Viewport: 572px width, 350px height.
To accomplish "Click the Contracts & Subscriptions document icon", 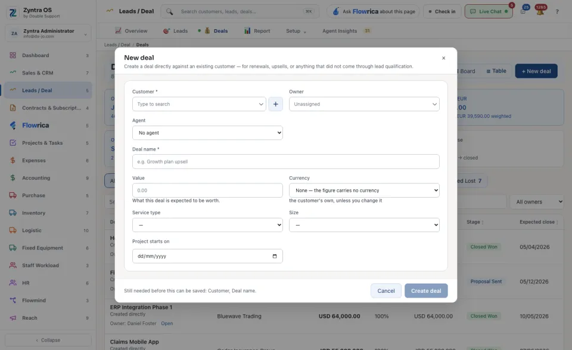I will pos(13,108).
